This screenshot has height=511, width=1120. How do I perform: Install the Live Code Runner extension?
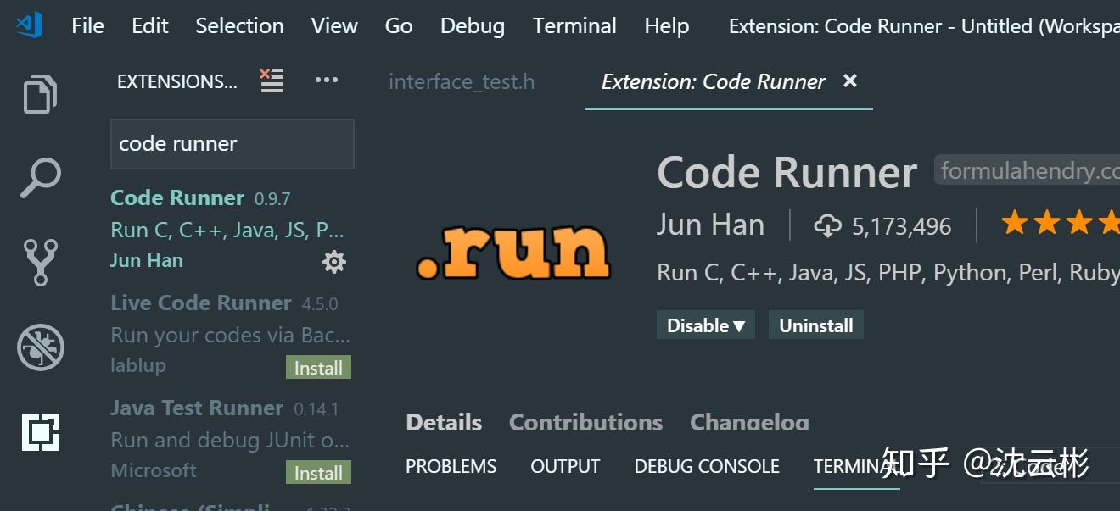point(318,367)
